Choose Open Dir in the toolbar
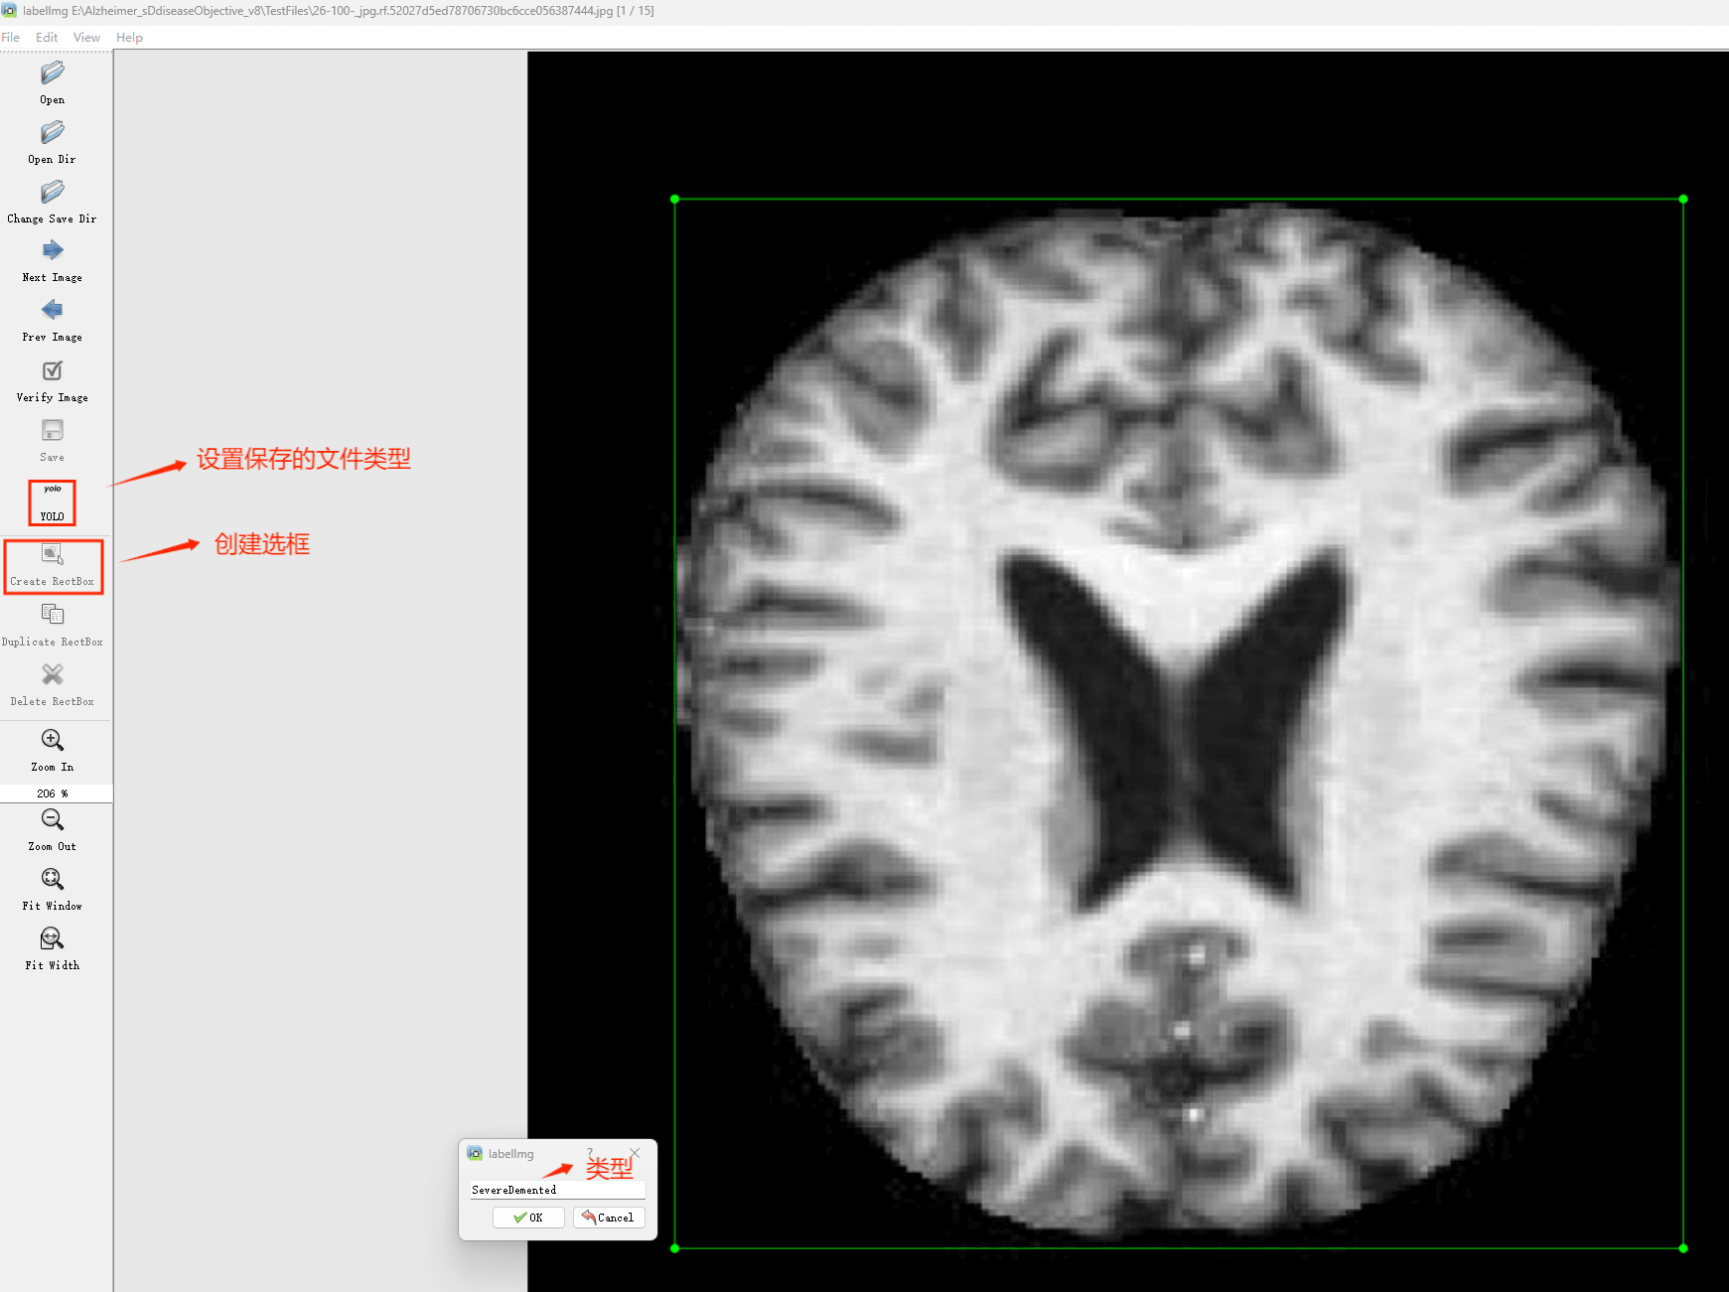 pos(53,142)
